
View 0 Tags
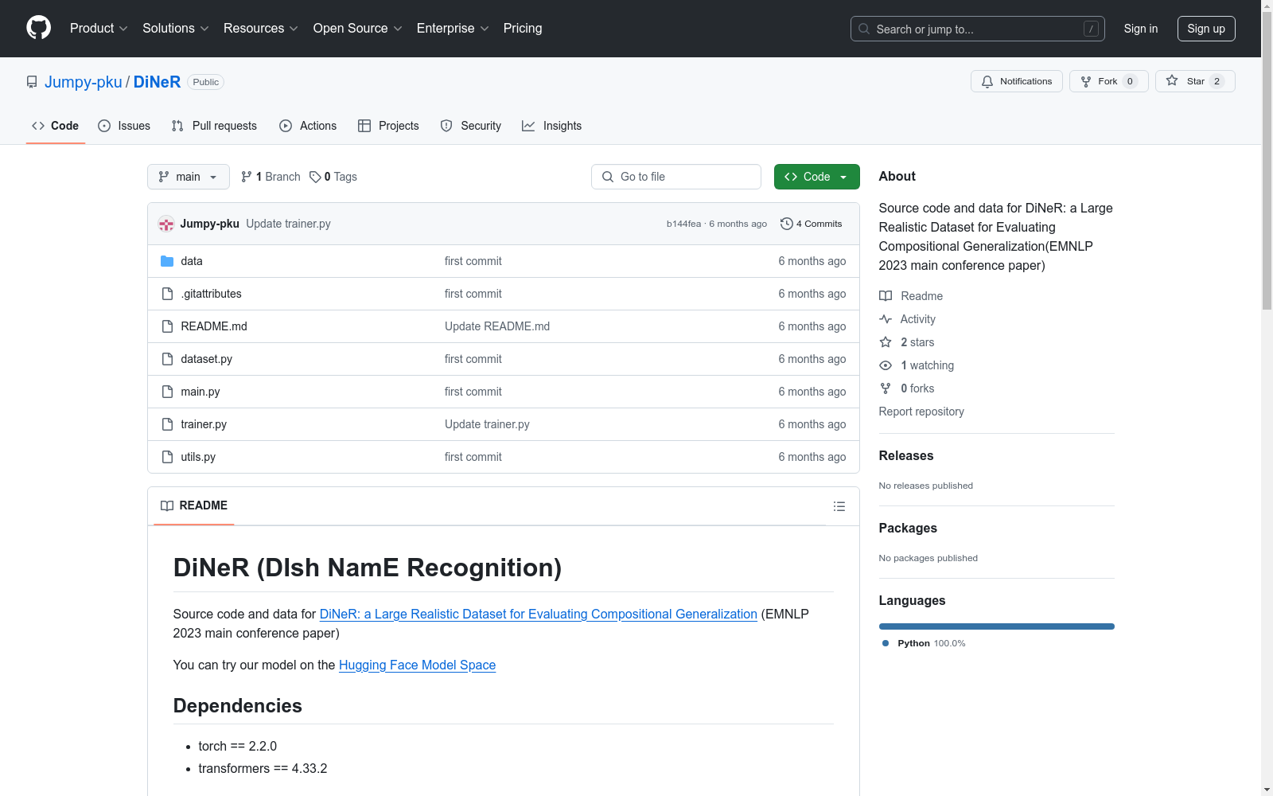[x=333, y=177]
